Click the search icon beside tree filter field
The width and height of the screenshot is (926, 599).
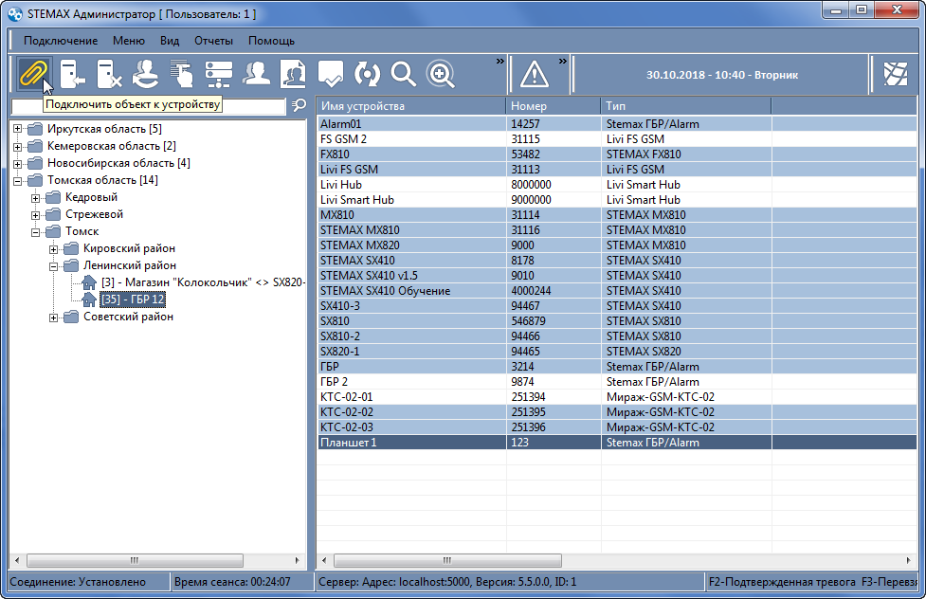300,105
